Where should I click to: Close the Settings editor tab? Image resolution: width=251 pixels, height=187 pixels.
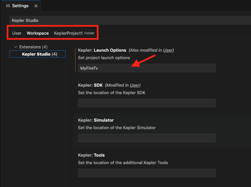click(36, 6)
